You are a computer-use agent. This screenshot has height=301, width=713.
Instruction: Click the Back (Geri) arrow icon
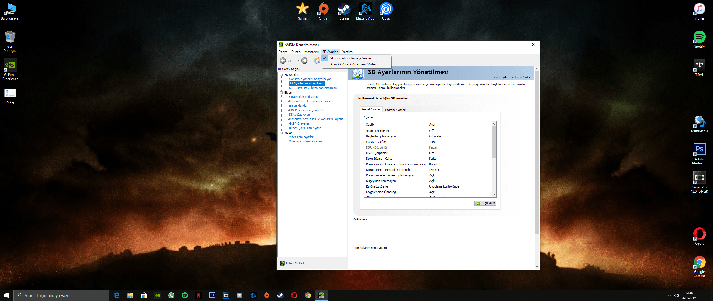[x=283, y=60]
